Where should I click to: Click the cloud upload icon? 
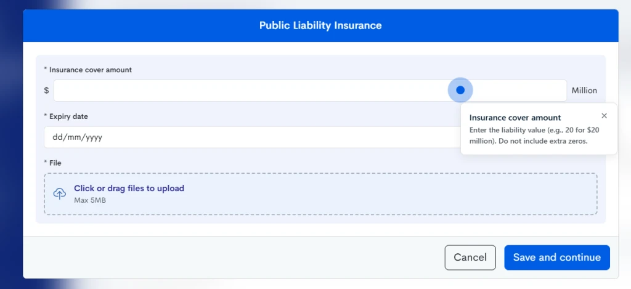(x=60, y=193)
